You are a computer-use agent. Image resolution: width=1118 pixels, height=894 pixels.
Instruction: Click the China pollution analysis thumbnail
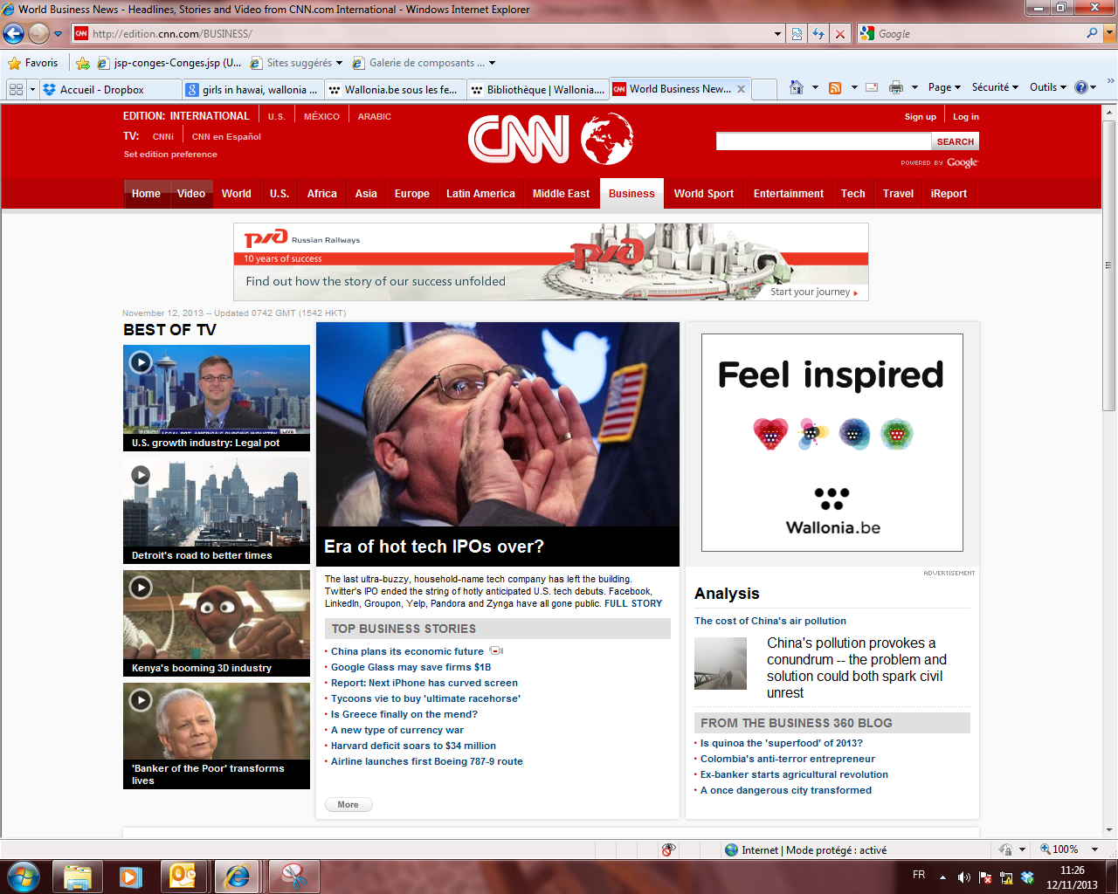tap(721, 664)
